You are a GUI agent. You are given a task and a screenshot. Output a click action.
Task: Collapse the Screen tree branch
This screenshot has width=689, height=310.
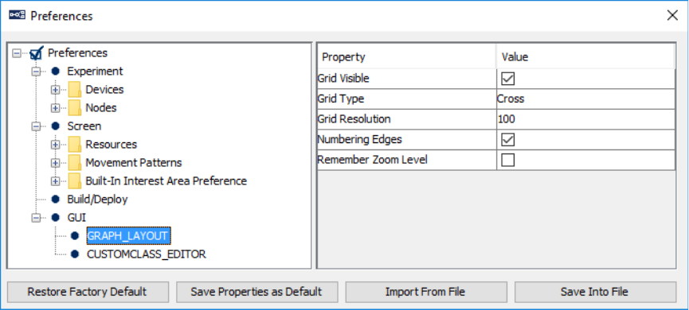coord(37,126)
